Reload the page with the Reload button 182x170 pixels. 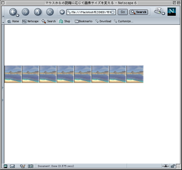(38, 12)
